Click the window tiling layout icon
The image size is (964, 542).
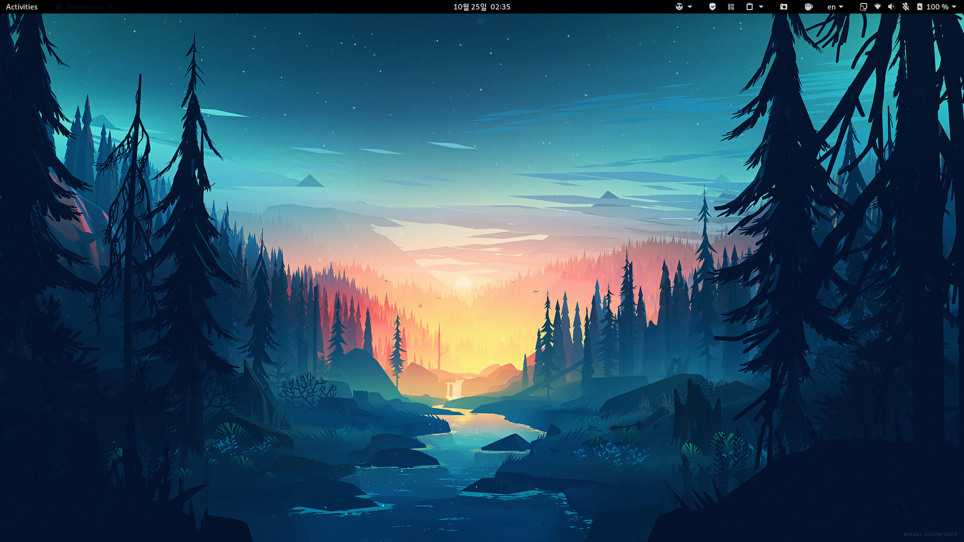pyautogui.click(x=731, y=7)
